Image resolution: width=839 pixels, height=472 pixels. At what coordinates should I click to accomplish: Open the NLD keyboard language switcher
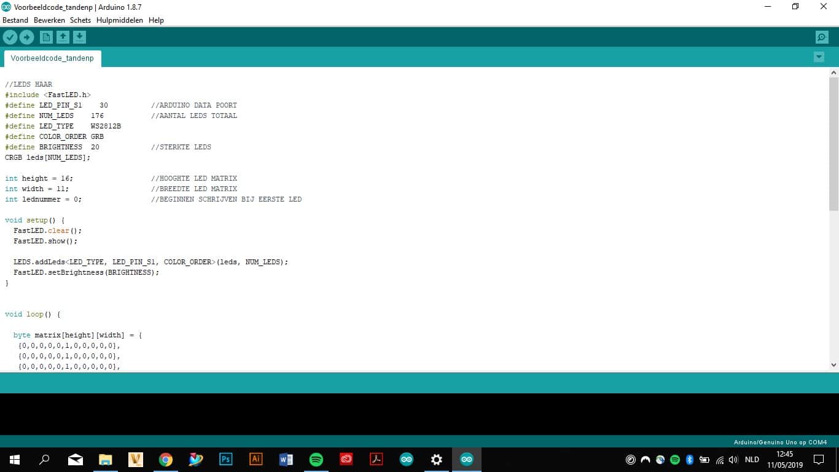coord(751,459)
